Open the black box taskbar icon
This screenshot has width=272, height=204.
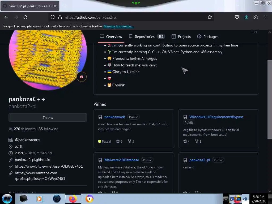tap(23, 199)
